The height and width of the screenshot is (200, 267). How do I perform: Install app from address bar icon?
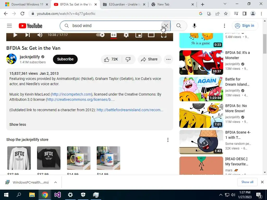pos(209,14)
